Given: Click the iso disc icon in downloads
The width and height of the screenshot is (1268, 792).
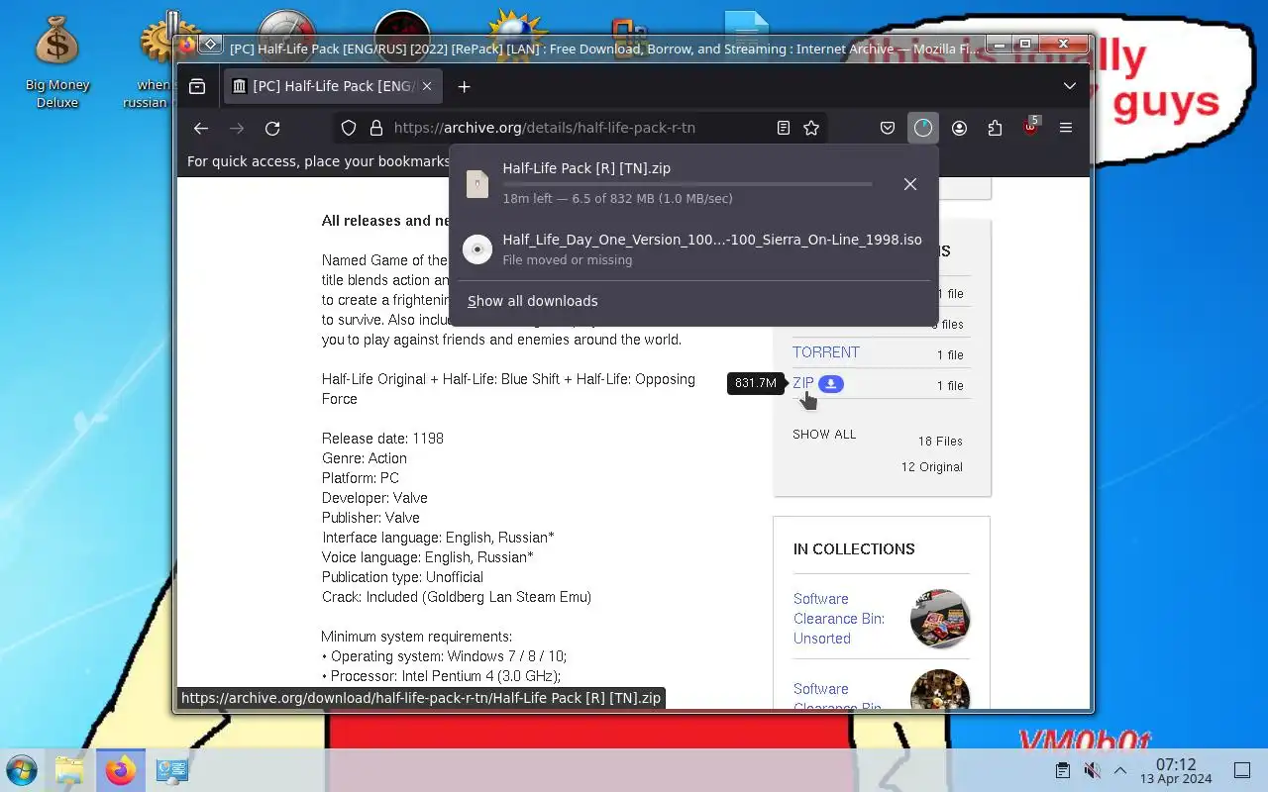Looking at the screenshot, I should point(477,249).
